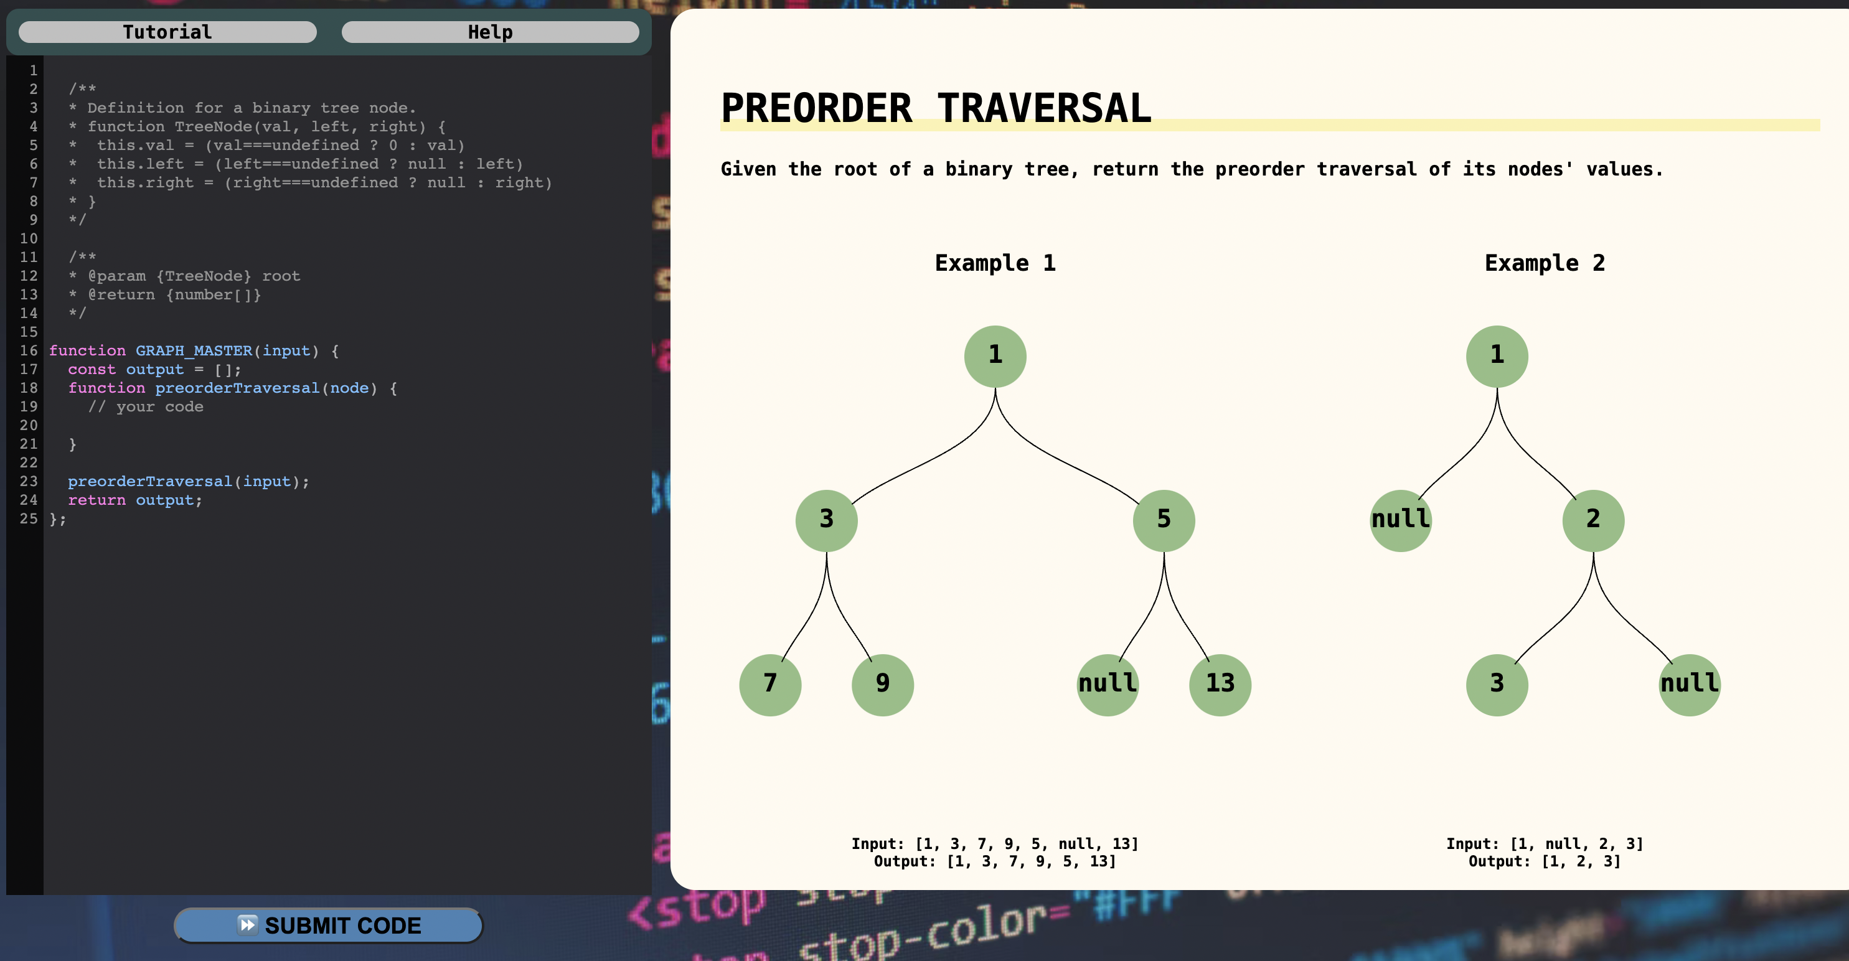The image size is (1849, 961).
Task: Select leaf node 3 in Example 2
Action: point(1496,684)
